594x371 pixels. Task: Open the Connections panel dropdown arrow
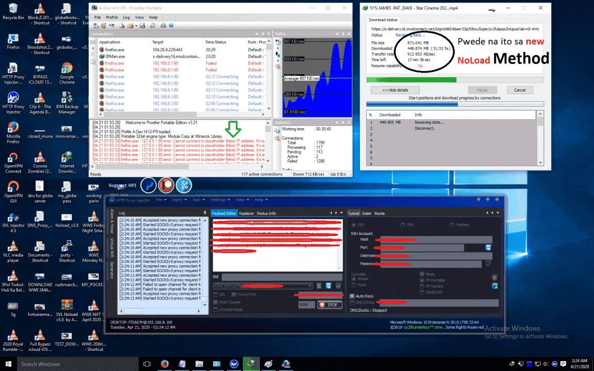(x=257, y=34)
